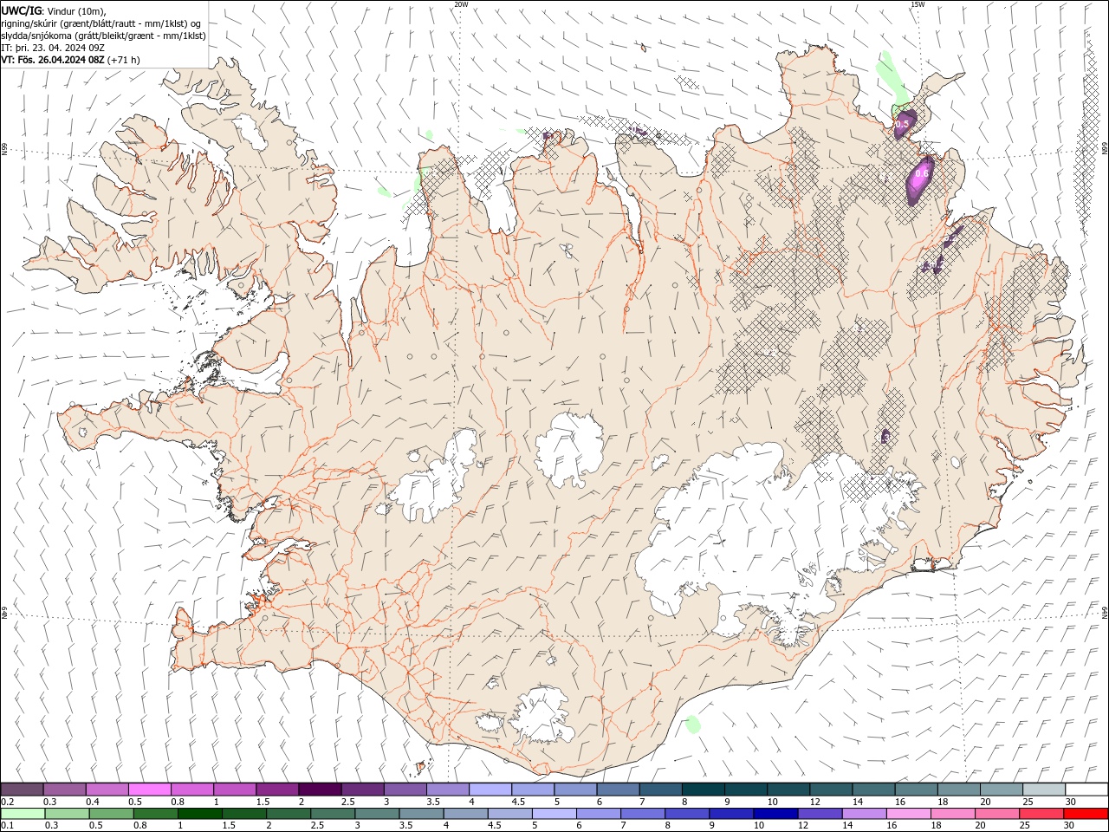1109x832 pixels.
Task: Click the 'slydda/snjókoma (grátt/bleikt/grænt' description line
Action: (104, 35)
